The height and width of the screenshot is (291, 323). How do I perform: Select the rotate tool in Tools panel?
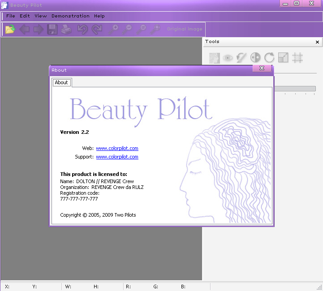[269, 57]
